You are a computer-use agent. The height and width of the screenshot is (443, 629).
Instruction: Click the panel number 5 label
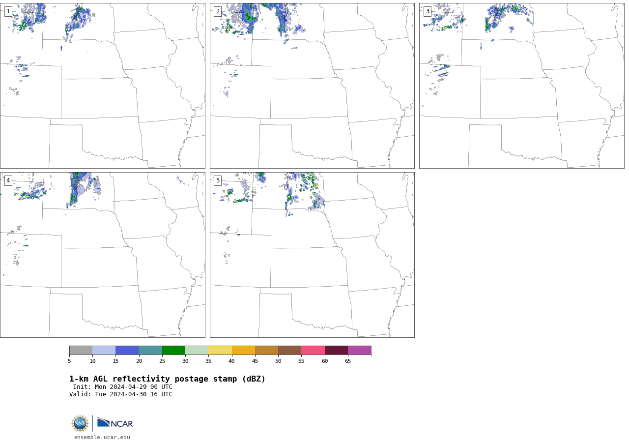point(218,180)
